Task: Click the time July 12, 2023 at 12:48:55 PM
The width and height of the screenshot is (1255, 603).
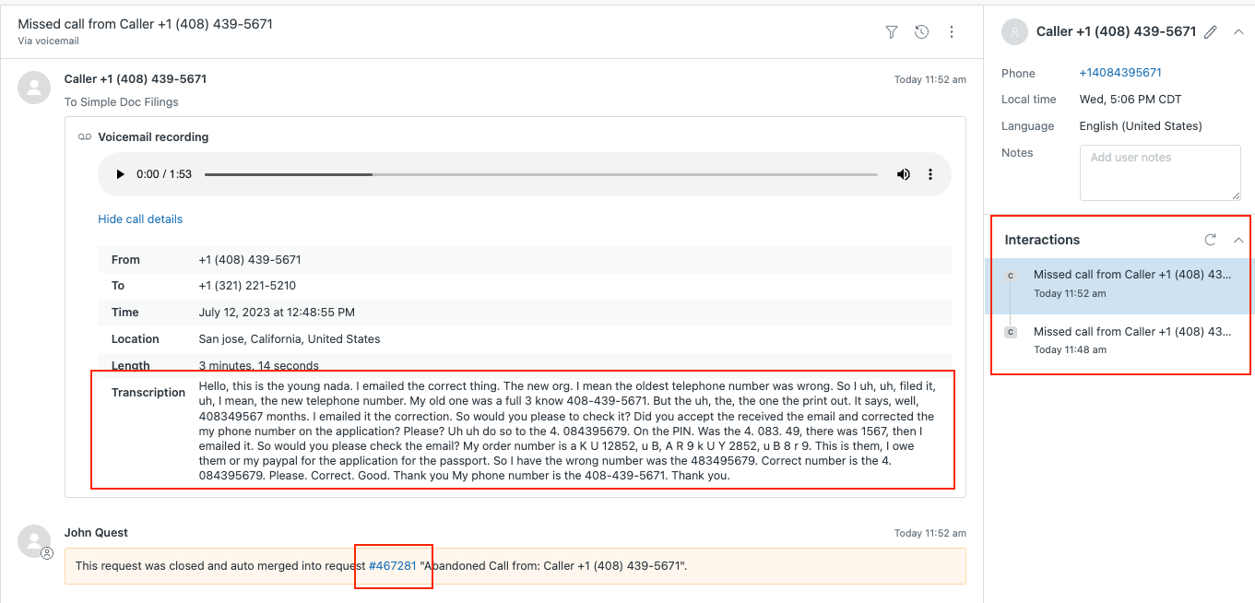Action: pos(277,313)
